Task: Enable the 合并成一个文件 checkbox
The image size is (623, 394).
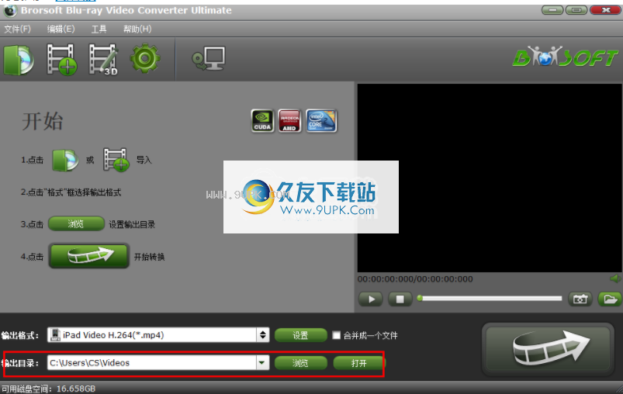Action: (x=337, y=335)
